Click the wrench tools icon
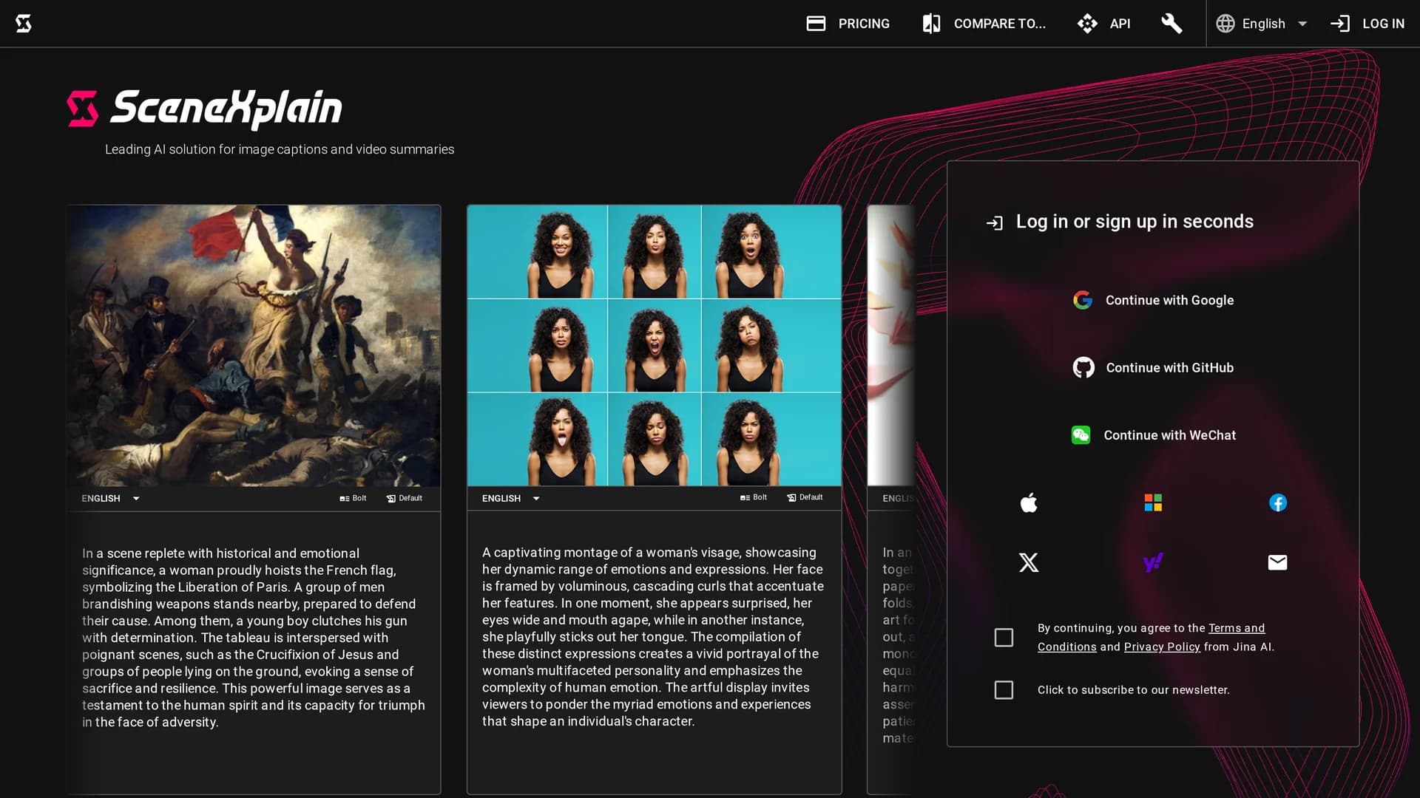Image resolution: width=1420 pixels, height=798 pixels. (x=1171, y=24)
